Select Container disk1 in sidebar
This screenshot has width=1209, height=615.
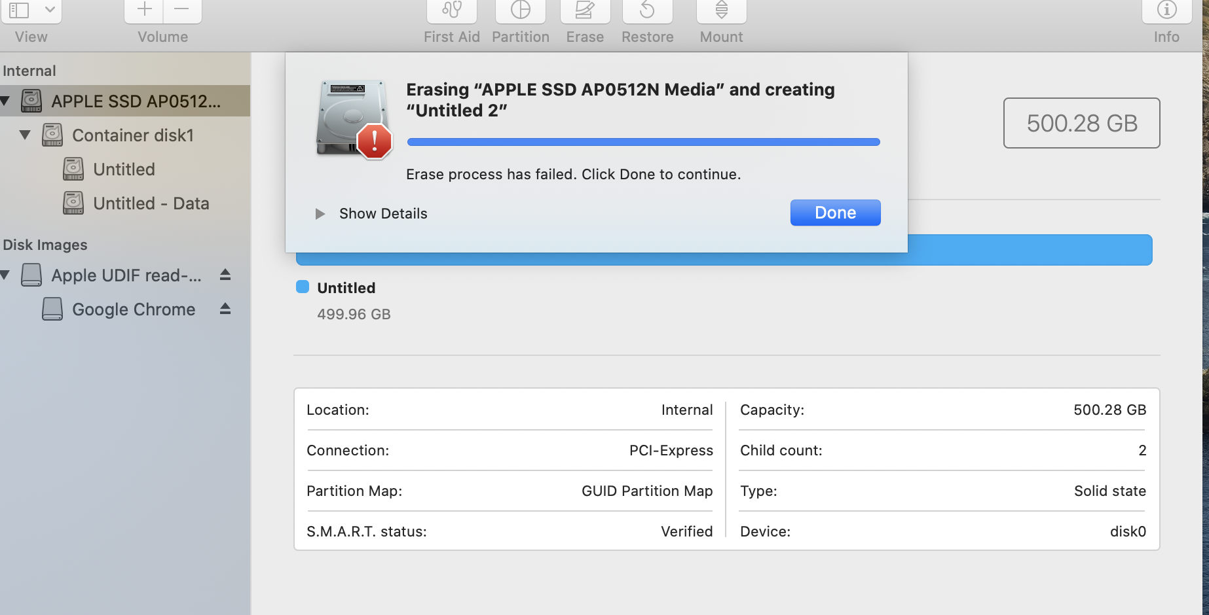coord(125,135)
